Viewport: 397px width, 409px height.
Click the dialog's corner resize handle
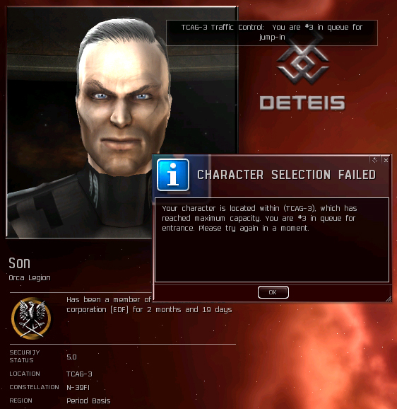(x=389, y=299)
